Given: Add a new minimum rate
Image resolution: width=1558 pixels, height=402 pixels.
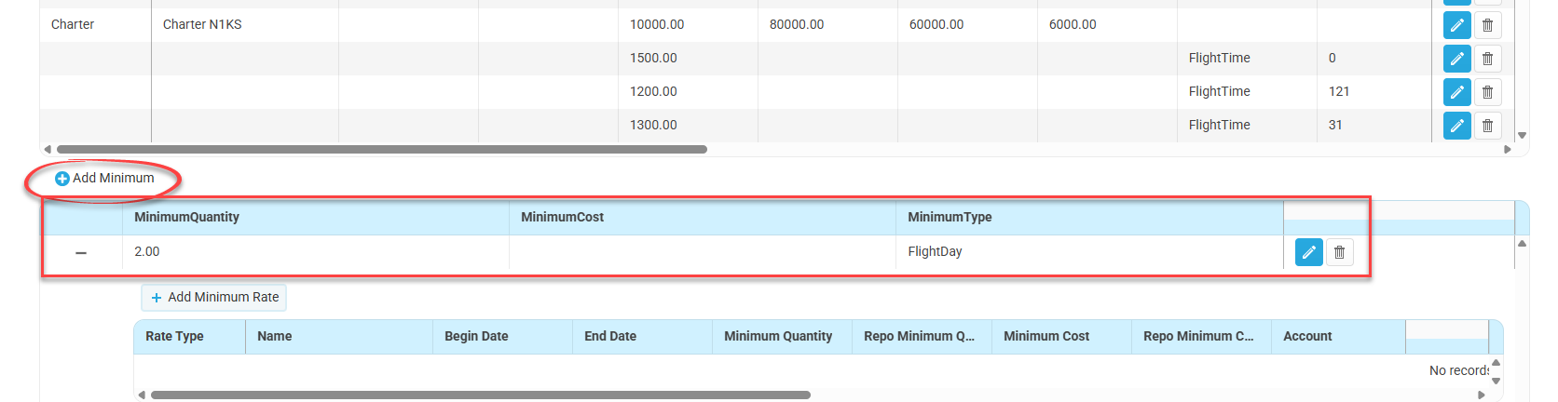Looking at the screenshot, I should [x=214, y=298].
